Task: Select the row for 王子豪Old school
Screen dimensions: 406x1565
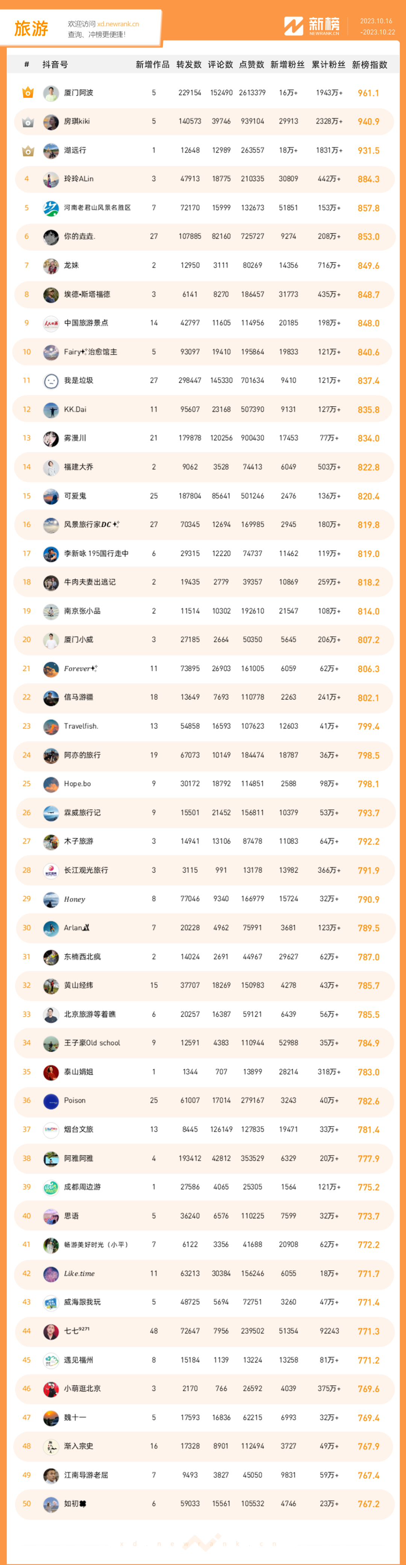Action: 204,1043
